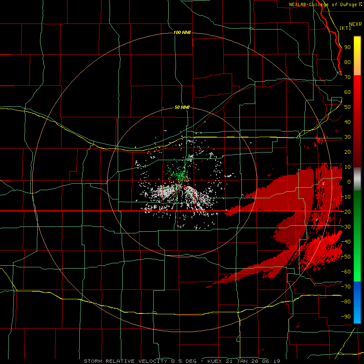Click the -70 value on velocity scale
364x364 pixels.
click(346, 287)
